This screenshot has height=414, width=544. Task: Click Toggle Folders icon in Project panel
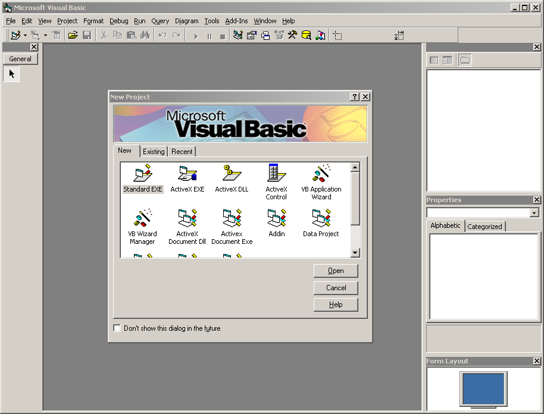point(465,60)
